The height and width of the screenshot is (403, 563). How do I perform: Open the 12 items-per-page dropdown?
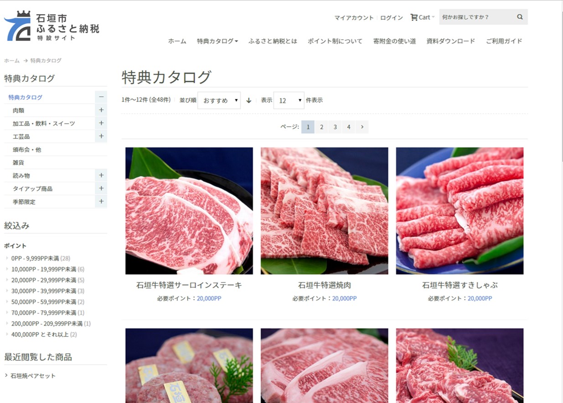tap(289, 100)
